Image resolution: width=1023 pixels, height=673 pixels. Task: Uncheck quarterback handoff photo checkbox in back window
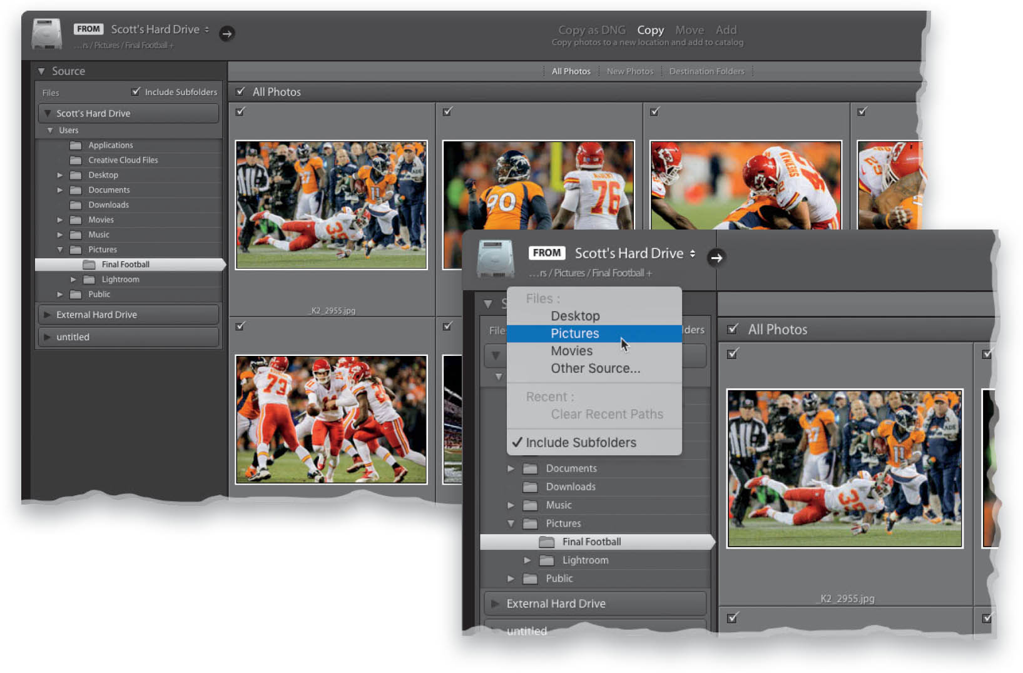pyautogui.click(x=240, y=326)
